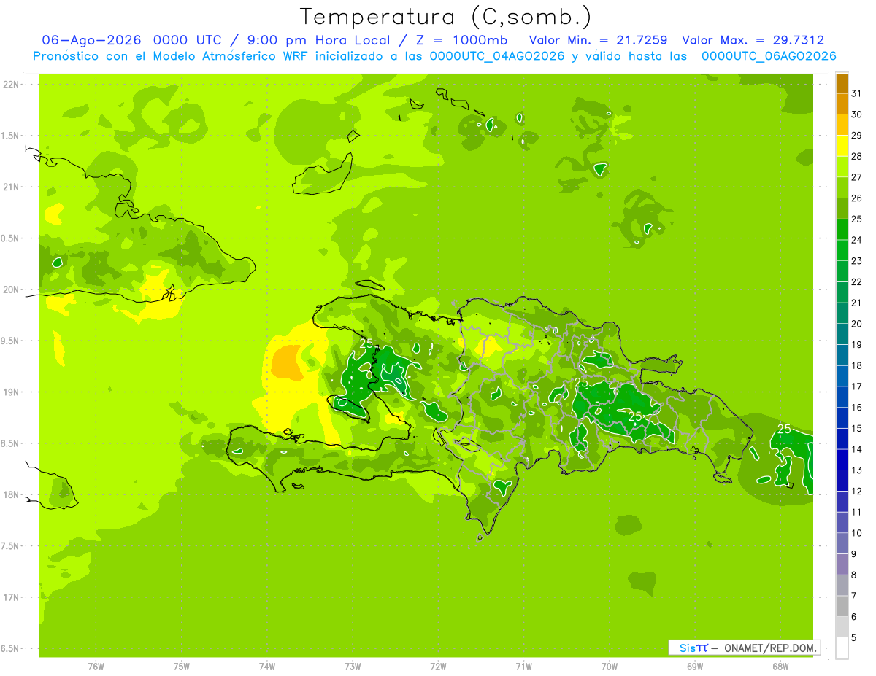This screenshot has width=876, height=676.
Task: Click the "21N" latitude axis label
Action: [12, 187]
